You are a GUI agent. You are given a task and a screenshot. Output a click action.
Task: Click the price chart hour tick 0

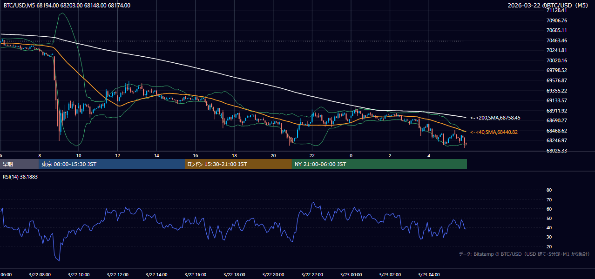point(351,156)
